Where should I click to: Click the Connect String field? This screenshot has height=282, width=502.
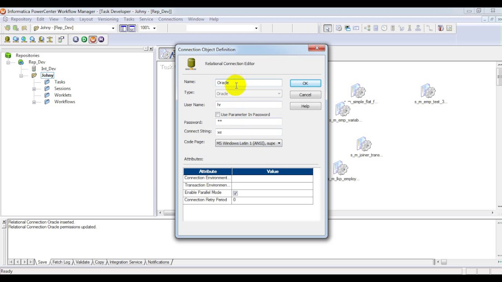pos(249,132)
